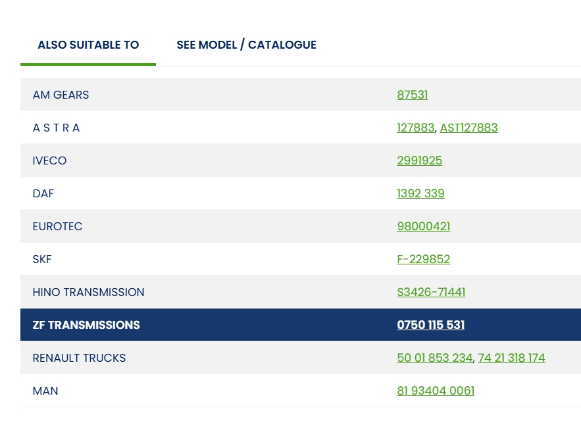Open the AST127883 part link
The width and height of the screenshot is (581, 421).
click(468, 128)
